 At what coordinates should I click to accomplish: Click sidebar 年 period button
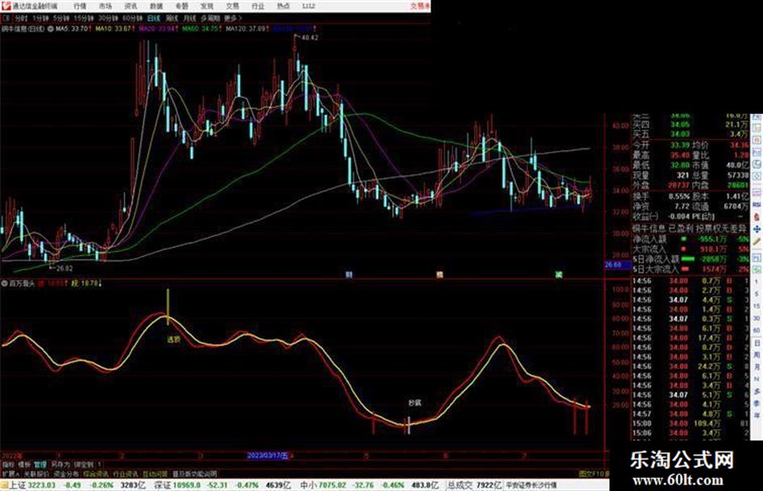757,416
